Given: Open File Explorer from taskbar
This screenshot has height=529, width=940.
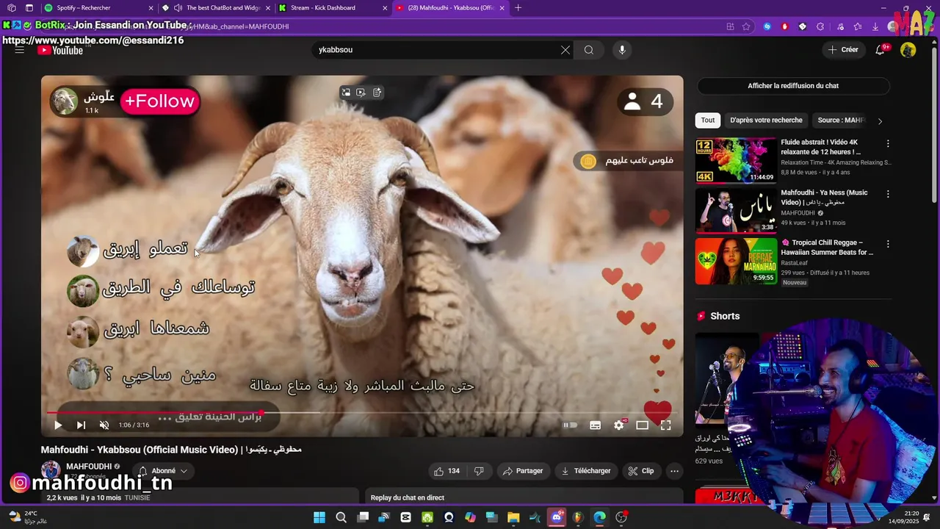Looking at the screenshot, I should click(x=513, y=517).
